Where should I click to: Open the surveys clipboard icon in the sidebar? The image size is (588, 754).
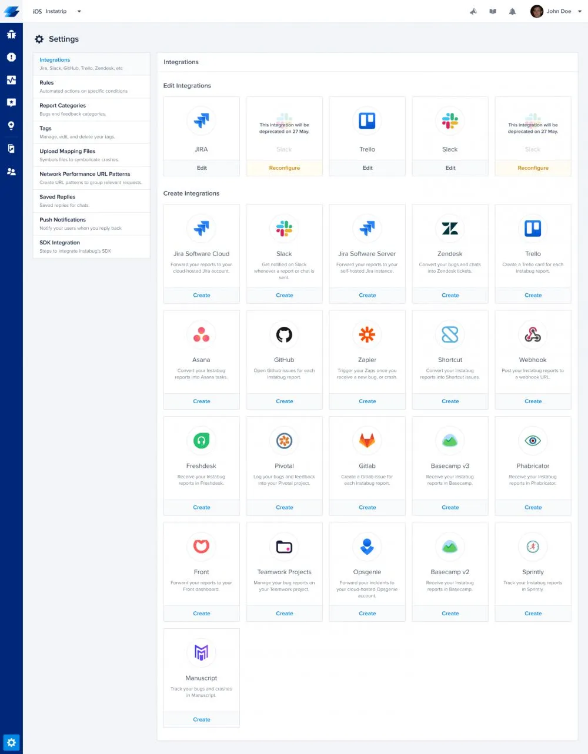pos(11,149)
